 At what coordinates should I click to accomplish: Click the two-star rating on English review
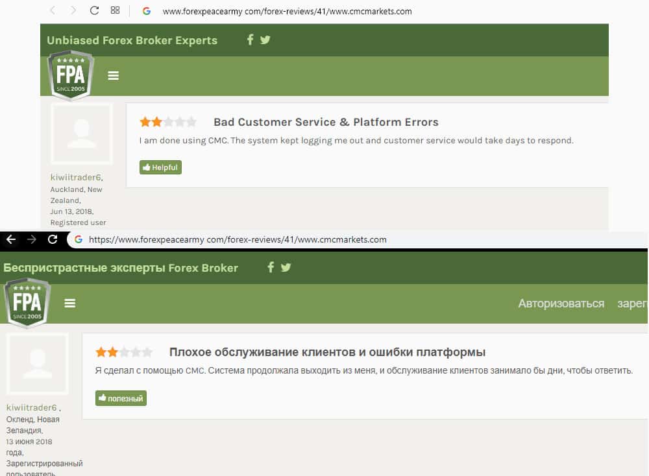[x=167, y=122]
